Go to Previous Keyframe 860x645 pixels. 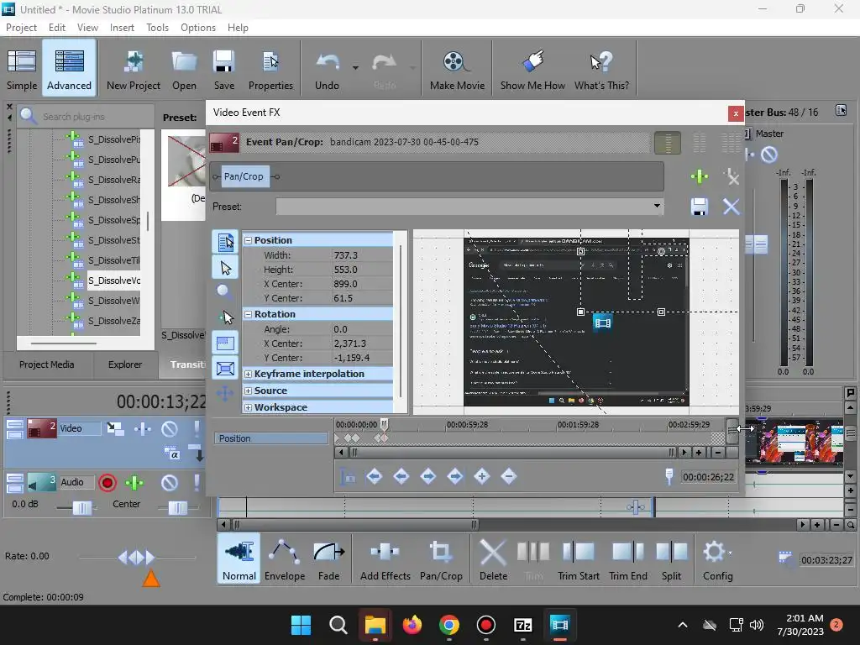[401, 477]
